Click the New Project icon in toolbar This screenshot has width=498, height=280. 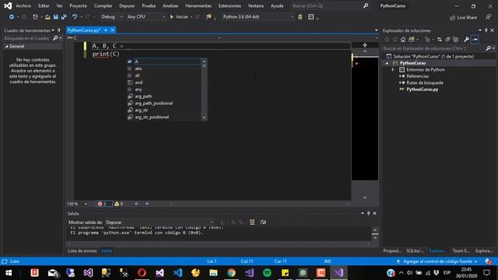coord(35,17)
